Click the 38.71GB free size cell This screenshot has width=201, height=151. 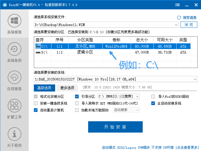[x=165, y=52]
